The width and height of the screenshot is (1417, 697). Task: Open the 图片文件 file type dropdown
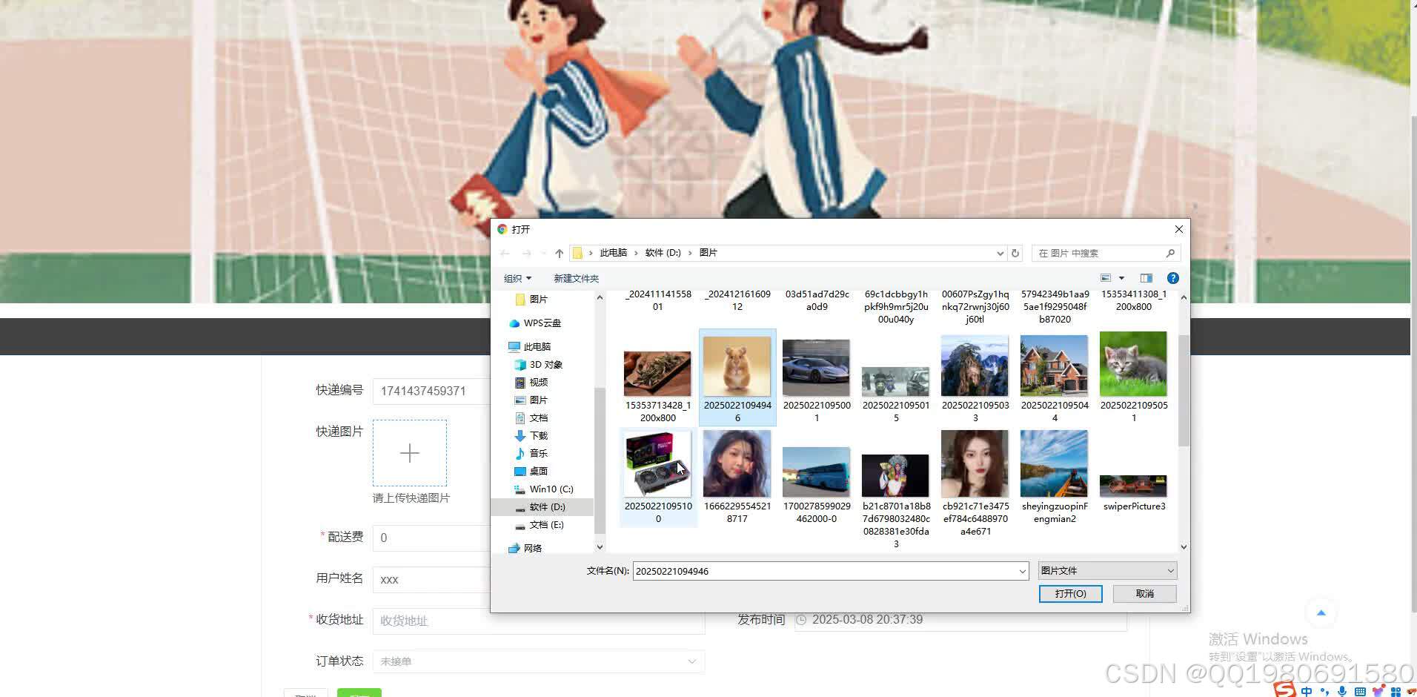[1107, 570]
